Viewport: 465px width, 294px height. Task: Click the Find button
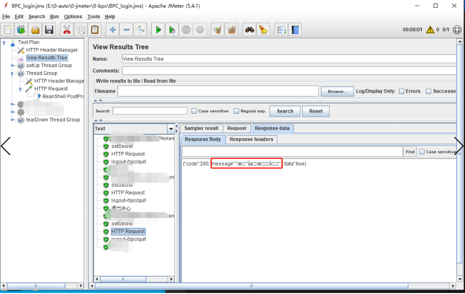[x=410, y=152]
